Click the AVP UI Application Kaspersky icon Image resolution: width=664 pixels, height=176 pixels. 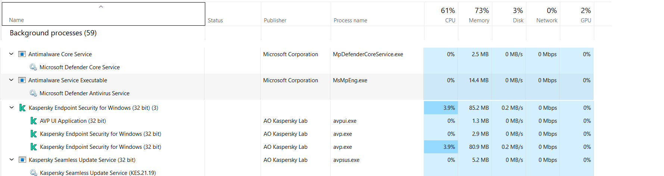point(34,121)
